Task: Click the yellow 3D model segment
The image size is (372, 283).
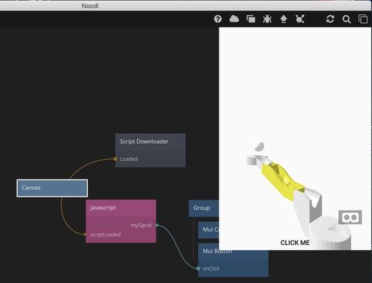Action: point(280,180)
